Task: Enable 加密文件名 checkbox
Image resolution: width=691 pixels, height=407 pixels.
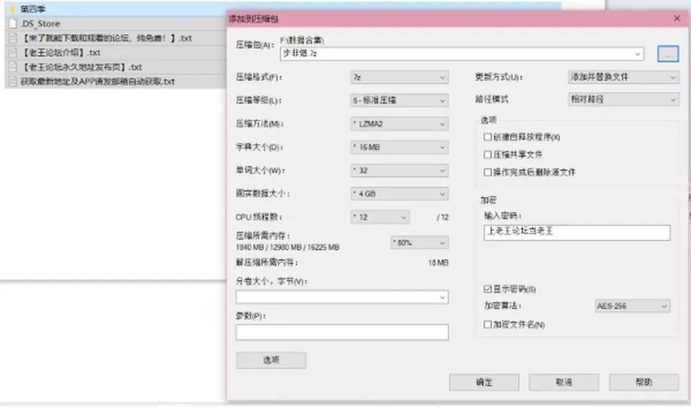Action: click(x=487, y=325)
